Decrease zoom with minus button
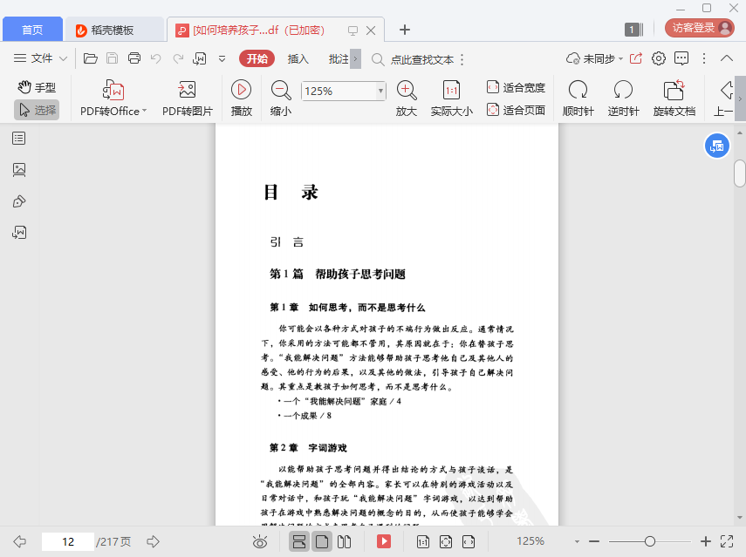Screen dimensions: 746x557 [594, 541]
